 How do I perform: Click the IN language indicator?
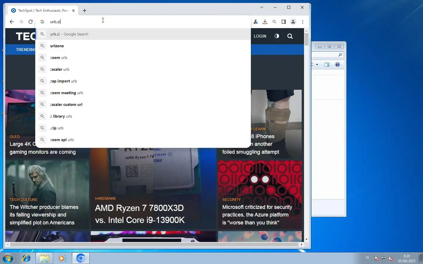click(367, 258)
